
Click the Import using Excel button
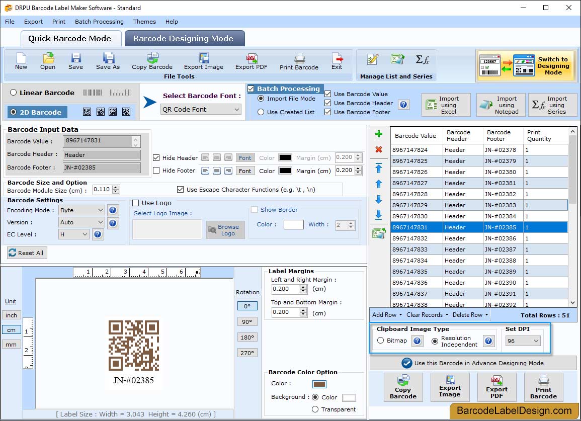446,105
